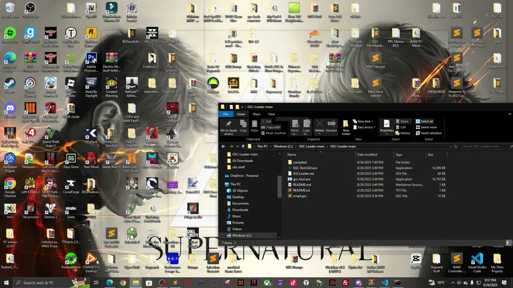
Task: Open the New item dropdown
Action: click(363, 121)
